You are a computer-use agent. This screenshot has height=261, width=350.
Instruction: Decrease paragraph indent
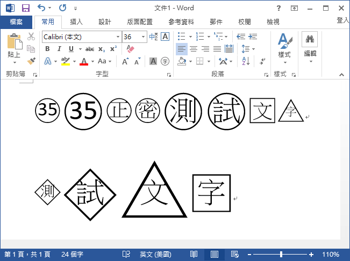(x=241, y=37)
